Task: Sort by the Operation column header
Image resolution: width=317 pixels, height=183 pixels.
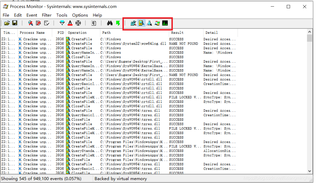Action: point(83,32)
